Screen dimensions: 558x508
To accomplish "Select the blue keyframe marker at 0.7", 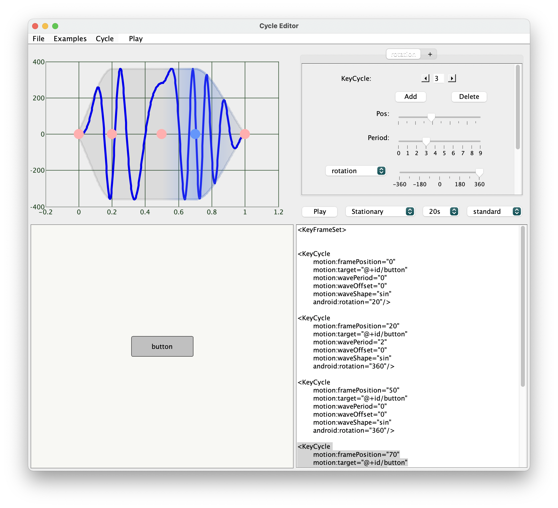I will pos(195,134).
